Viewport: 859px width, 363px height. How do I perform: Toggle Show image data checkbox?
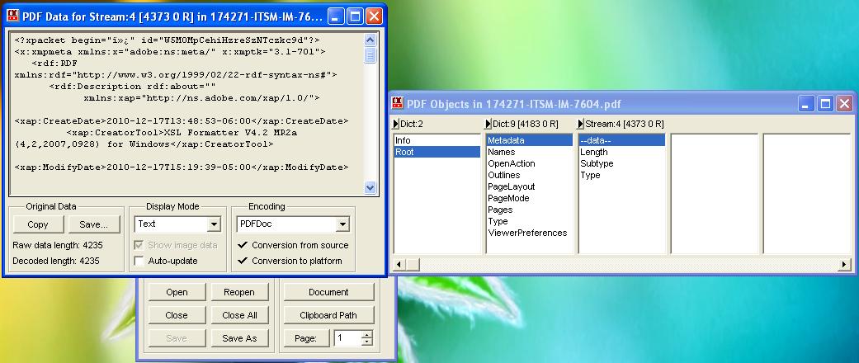point(139,245)
